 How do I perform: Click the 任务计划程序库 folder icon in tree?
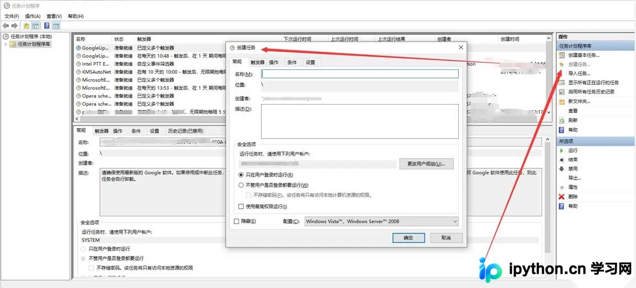tap(13, 44)
